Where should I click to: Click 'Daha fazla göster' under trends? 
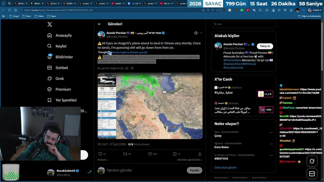click(225, 168)
